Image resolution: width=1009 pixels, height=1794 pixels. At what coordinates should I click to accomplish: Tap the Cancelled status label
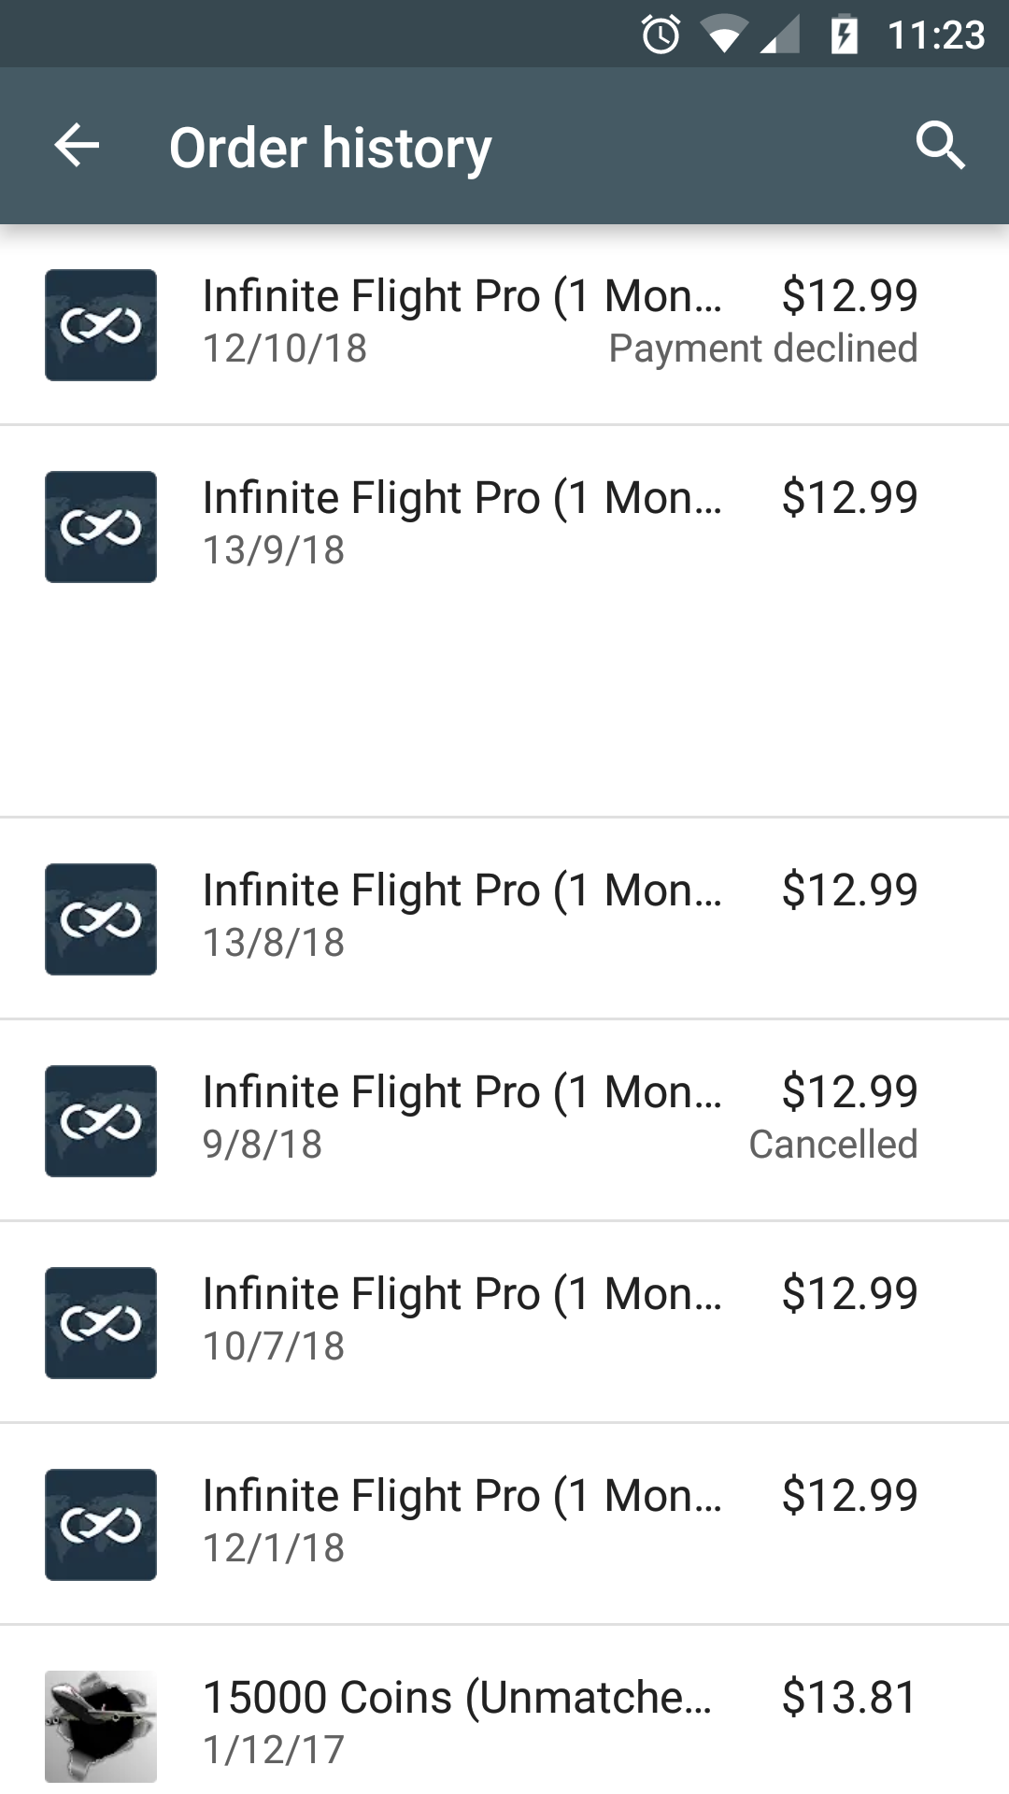coord(832,1145)
